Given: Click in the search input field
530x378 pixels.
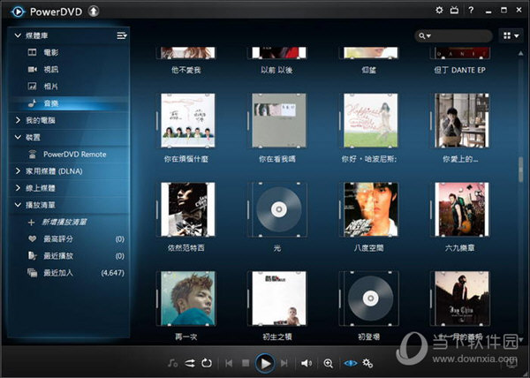Looking at the screenshot, I should pyautogui.click(x=459, y=36).
